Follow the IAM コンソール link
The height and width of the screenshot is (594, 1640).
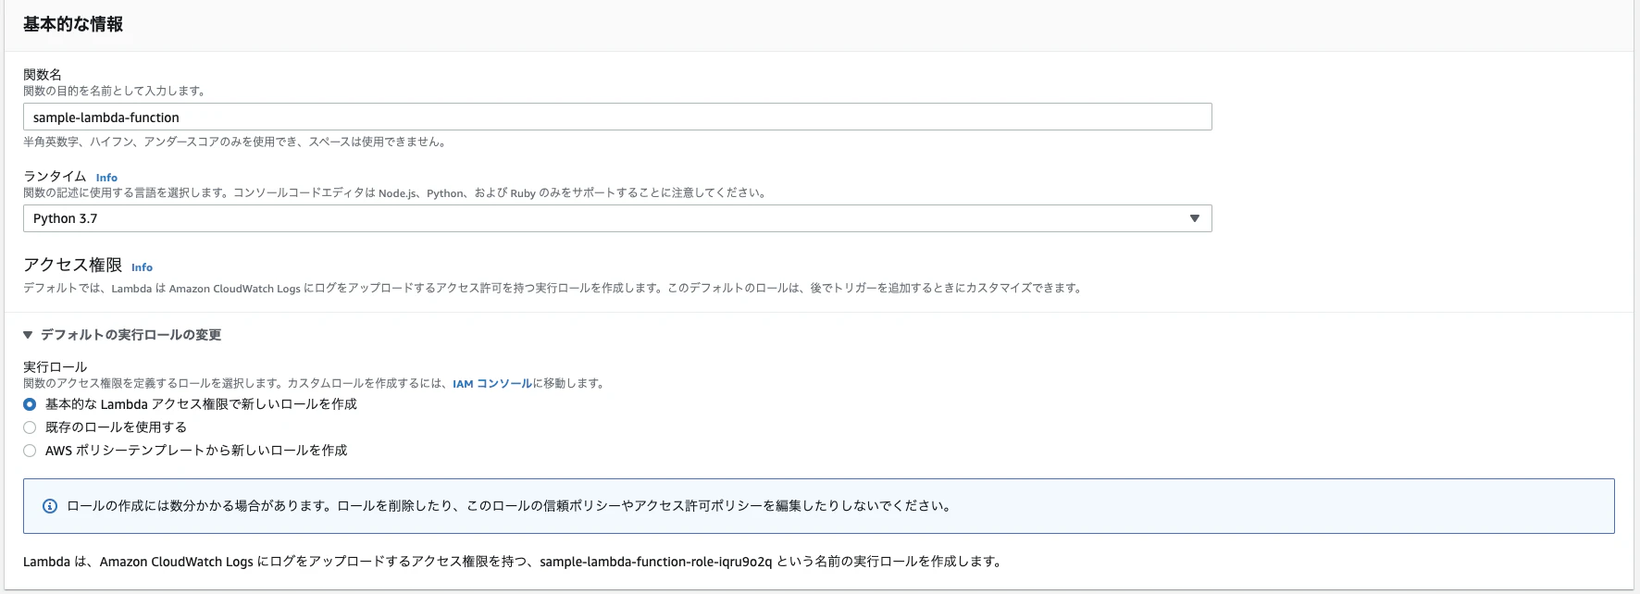pos(492,383)
